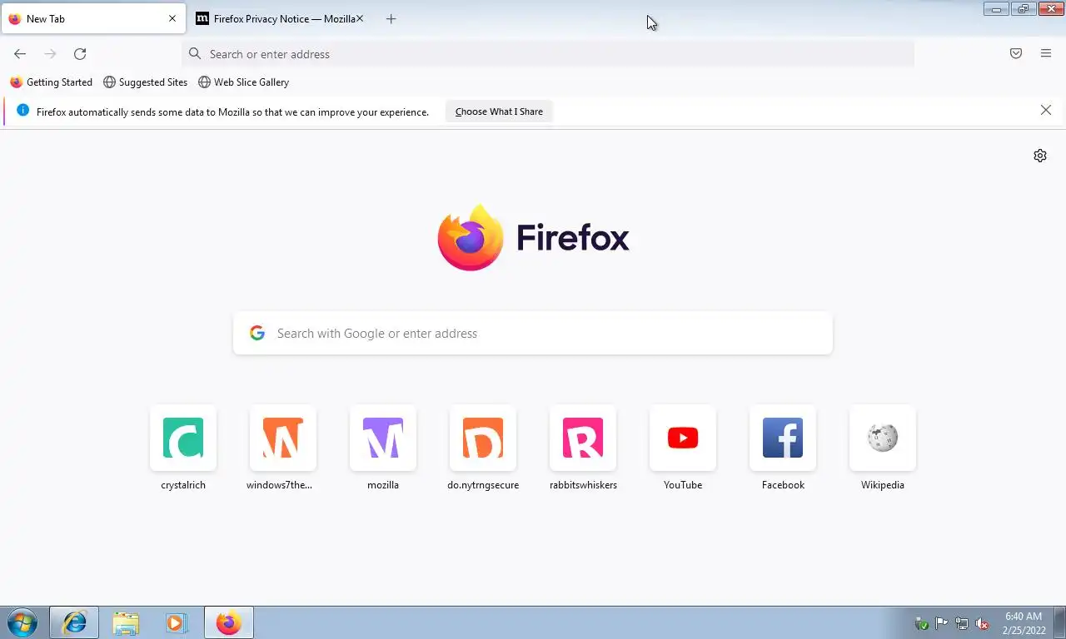Open a new tab with plus button
This screenshot has width=1066, height=639.
391,18
